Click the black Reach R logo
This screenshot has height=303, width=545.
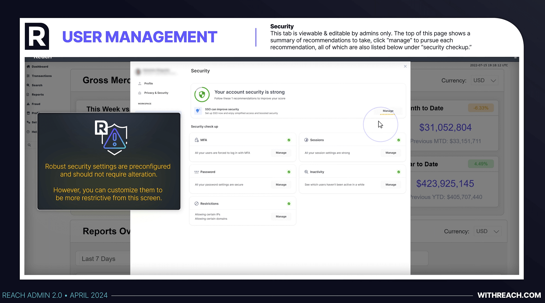[x=37, y=36]
